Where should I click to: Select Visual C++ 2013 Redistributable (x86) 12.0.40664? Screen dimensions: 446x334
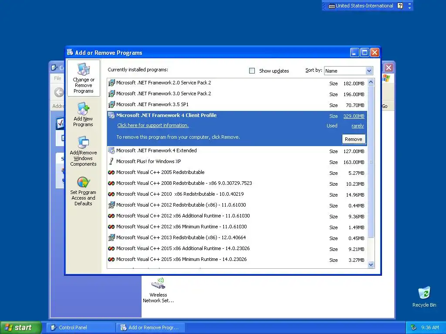(x=237, y=238)
